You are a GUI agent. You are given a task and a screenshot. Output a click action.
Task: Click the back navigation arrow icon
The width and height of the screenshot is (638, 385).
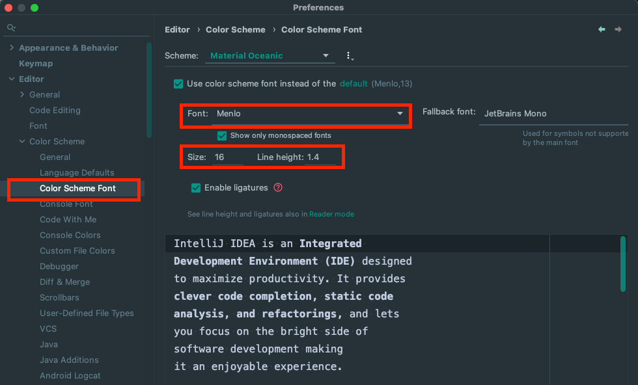point(602,29)
